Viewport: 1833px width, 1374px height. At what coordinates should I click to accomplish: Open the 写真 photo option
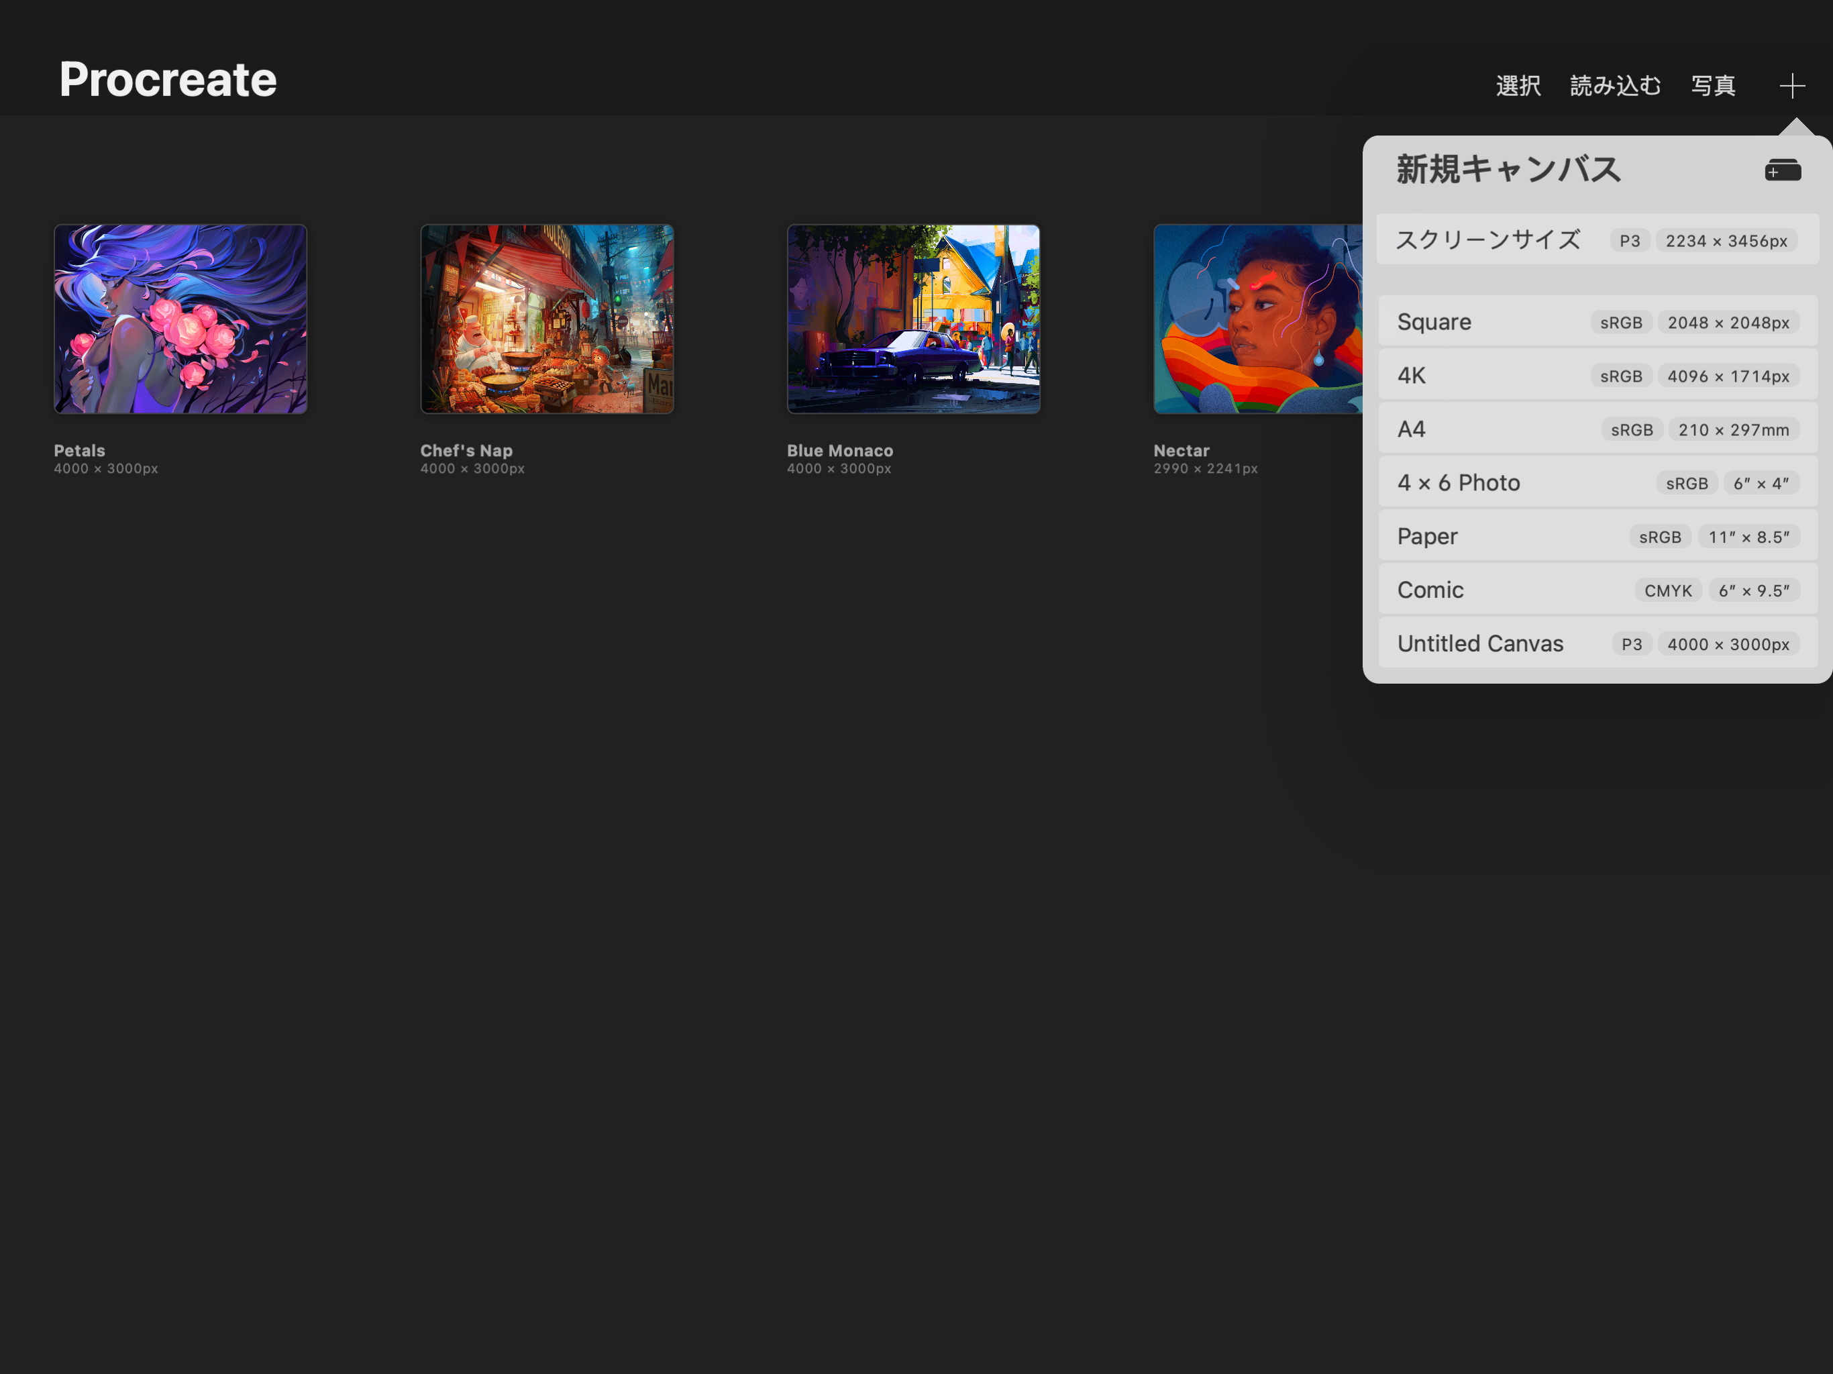[x=1713, y=85]
